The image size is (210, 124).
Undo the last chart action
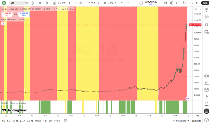(x=122, y=3)
